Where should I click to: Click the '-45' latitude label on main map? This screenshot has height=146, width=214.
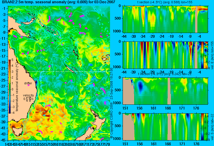click(x=4, y=140)
